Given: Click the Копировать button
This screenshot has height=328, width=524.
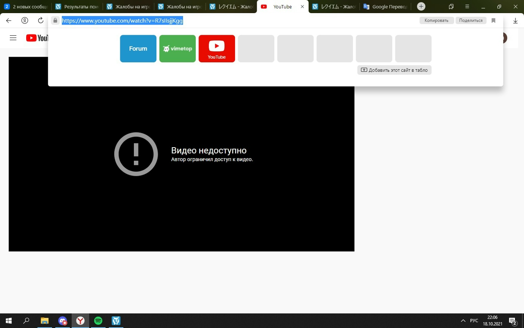Looking at the screenshot, I should click(x=436, y=20).
